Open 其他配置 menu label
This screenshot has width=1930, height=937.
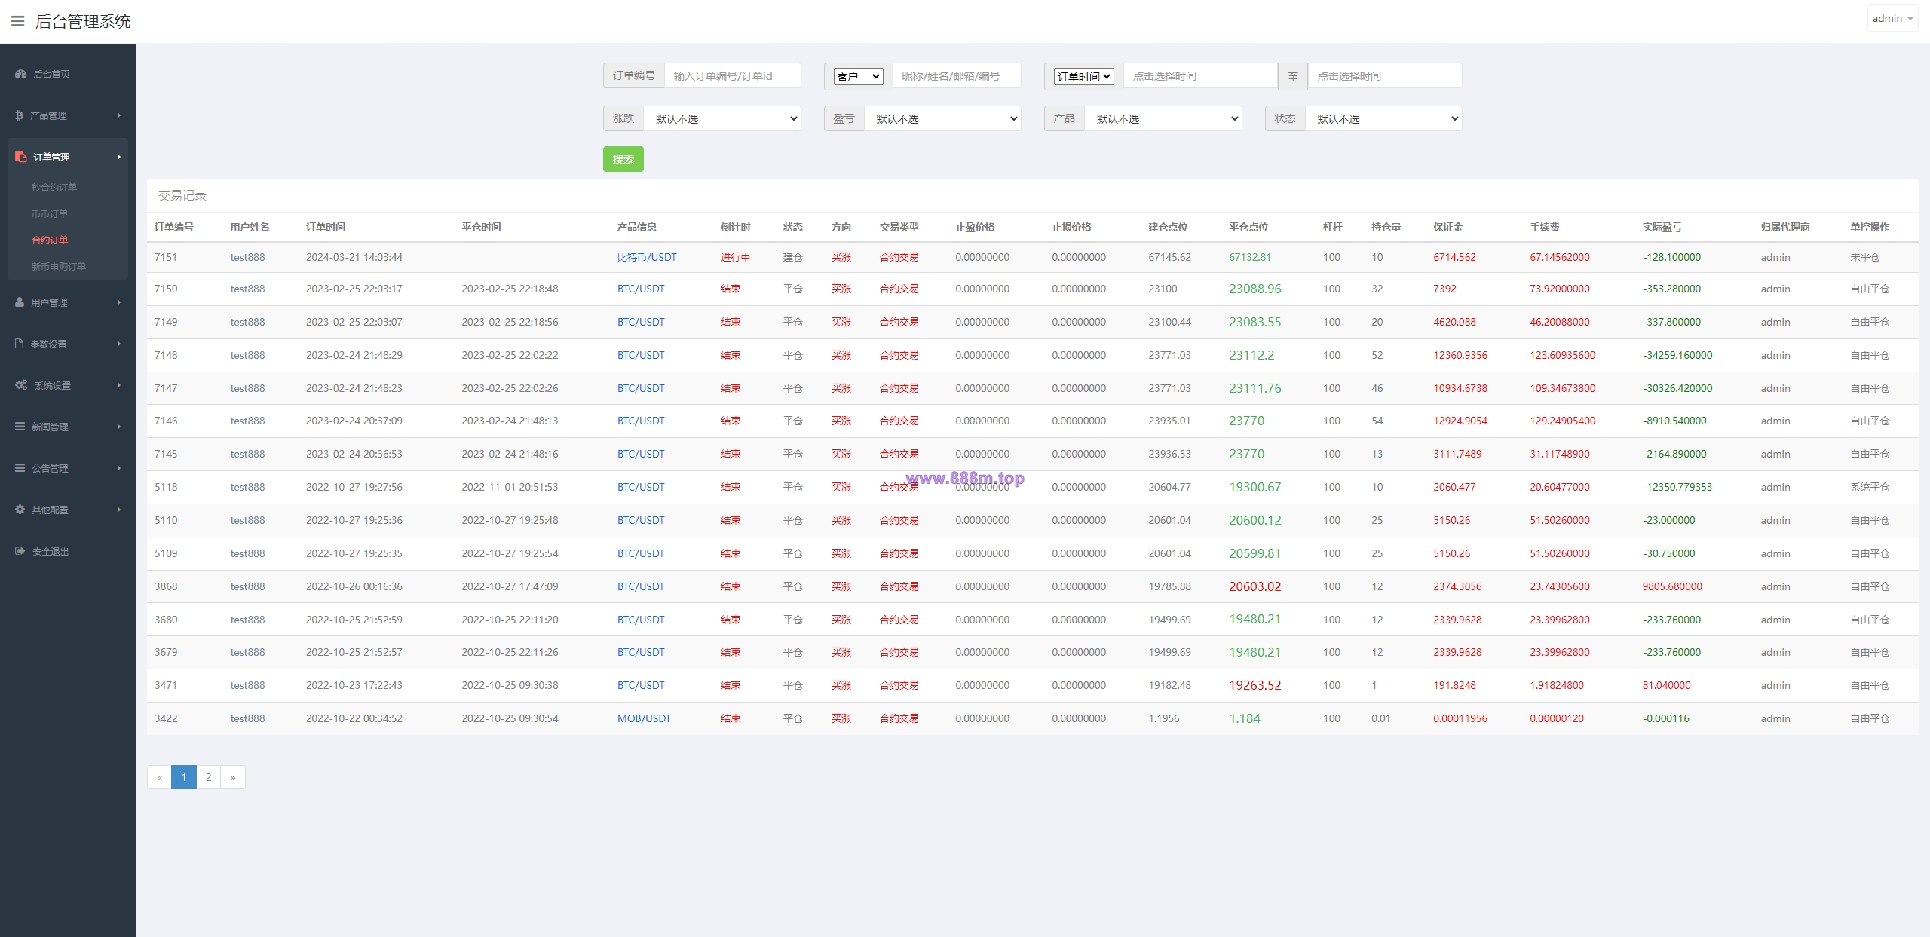click(50, 510)
